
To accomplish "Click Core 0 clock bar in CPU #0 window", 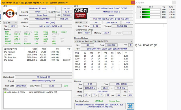I will pos(151,9).
